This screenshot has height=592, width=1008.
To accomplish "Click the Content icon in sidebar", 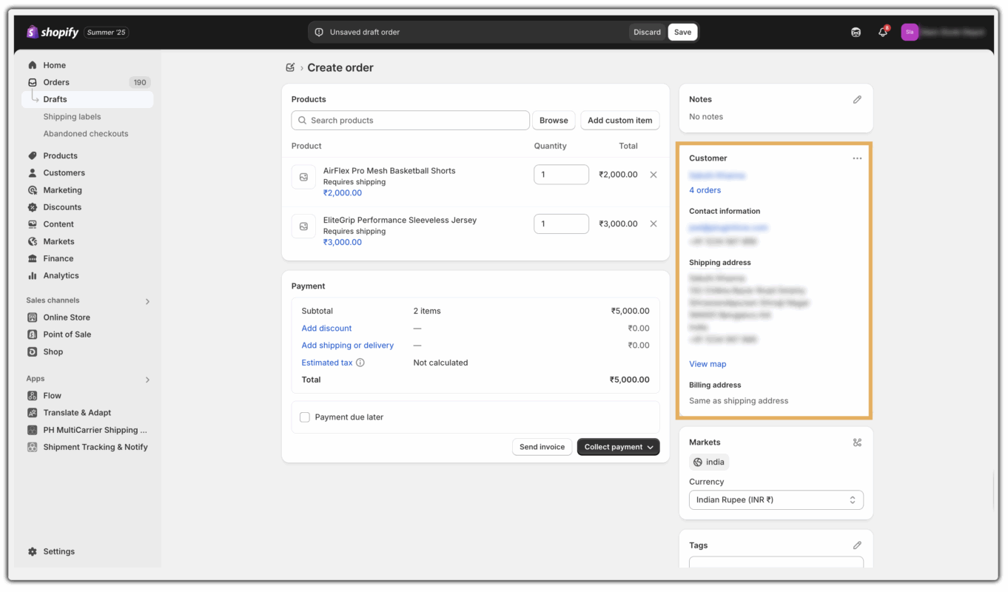I will pyautogui.click(x=32, y=224).
